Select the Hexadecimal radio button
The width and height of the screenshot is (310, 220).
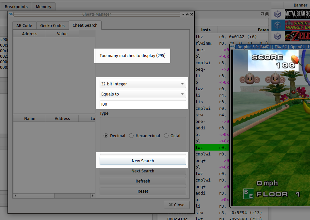click(x=131, y=136)
